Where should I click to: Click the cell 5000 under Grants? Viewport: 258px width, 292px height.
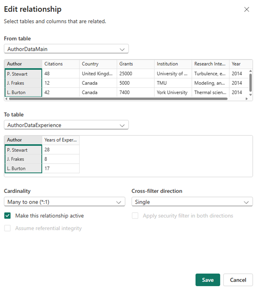click(135, 83)
